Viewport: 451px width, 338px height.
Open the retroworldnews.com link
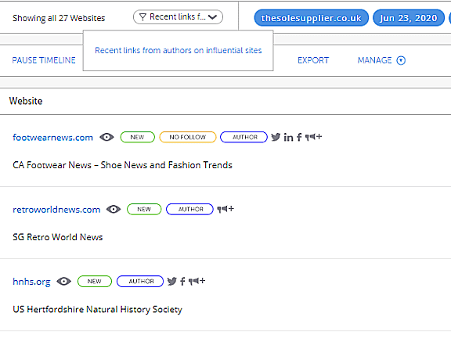click(56, 210)
